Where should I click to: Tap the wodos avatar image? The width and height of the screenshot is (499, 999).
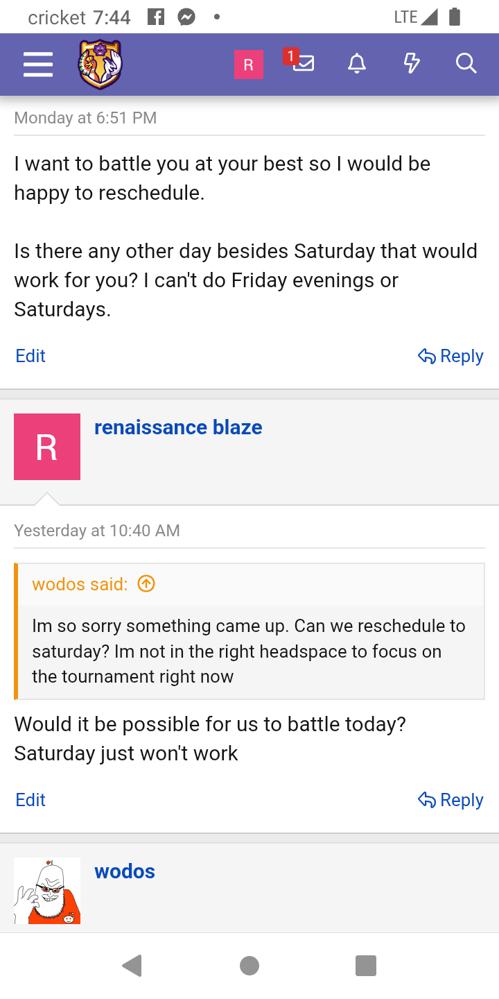47,891
